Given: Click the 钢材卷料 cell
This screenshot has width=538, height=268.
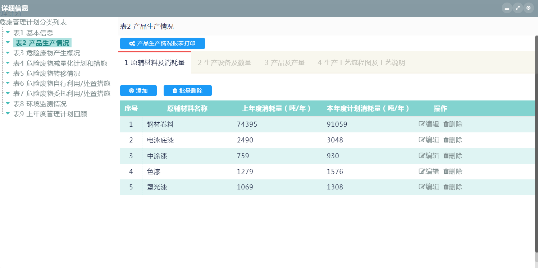Looking at the screenshot, I should tap(187, 124).
